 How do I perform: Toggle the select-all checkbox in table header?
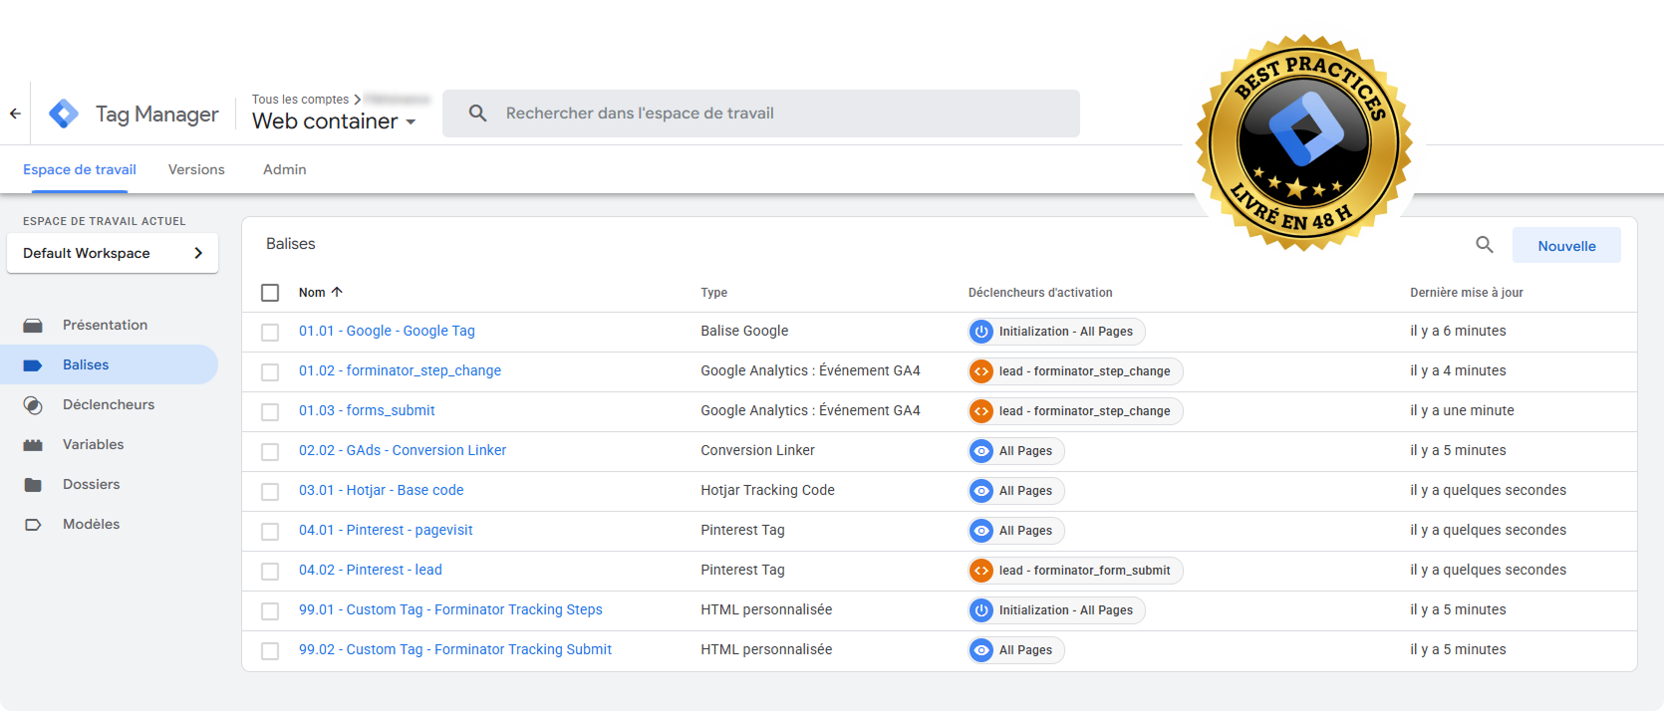tap(270, 293)
